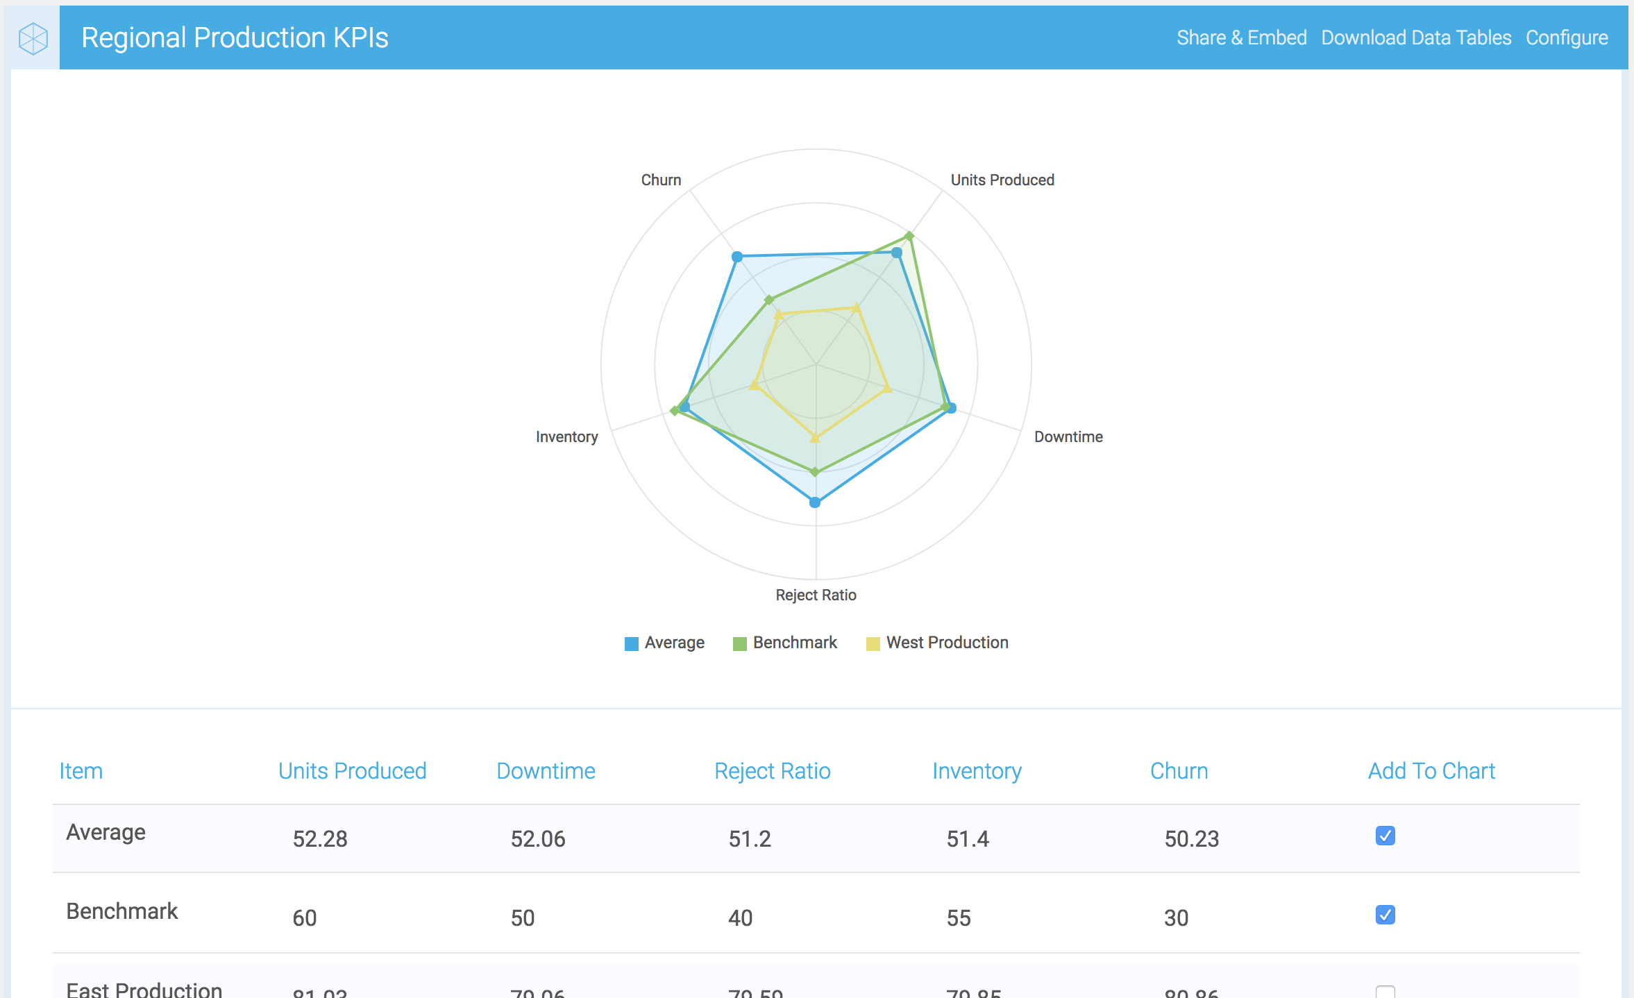Click Average's blue point on Reject Ratio axis
The image size is (1634, 998).
point(815,502)
